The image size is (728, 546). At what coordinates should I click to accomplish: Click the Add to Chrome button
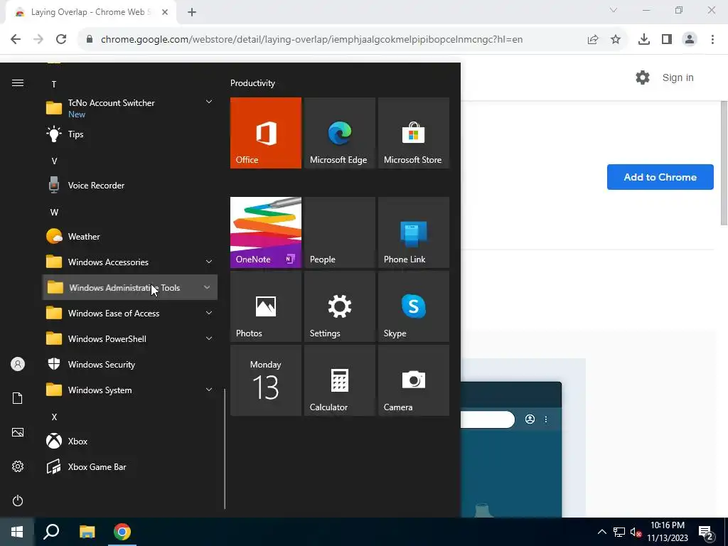pos(660,177)
